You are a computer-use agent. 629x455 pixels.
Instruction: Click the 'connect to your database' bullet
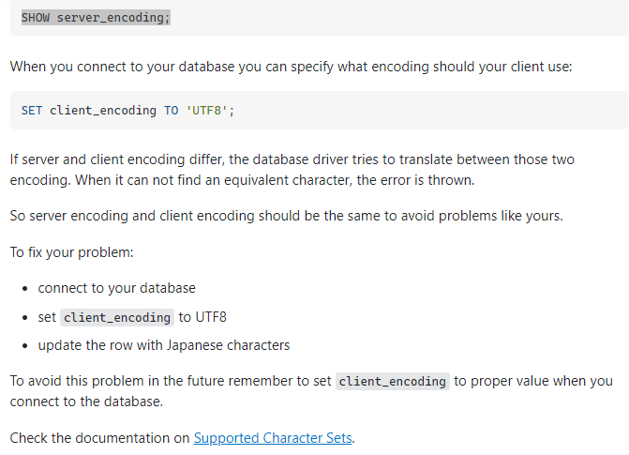(x=117, y=288)
